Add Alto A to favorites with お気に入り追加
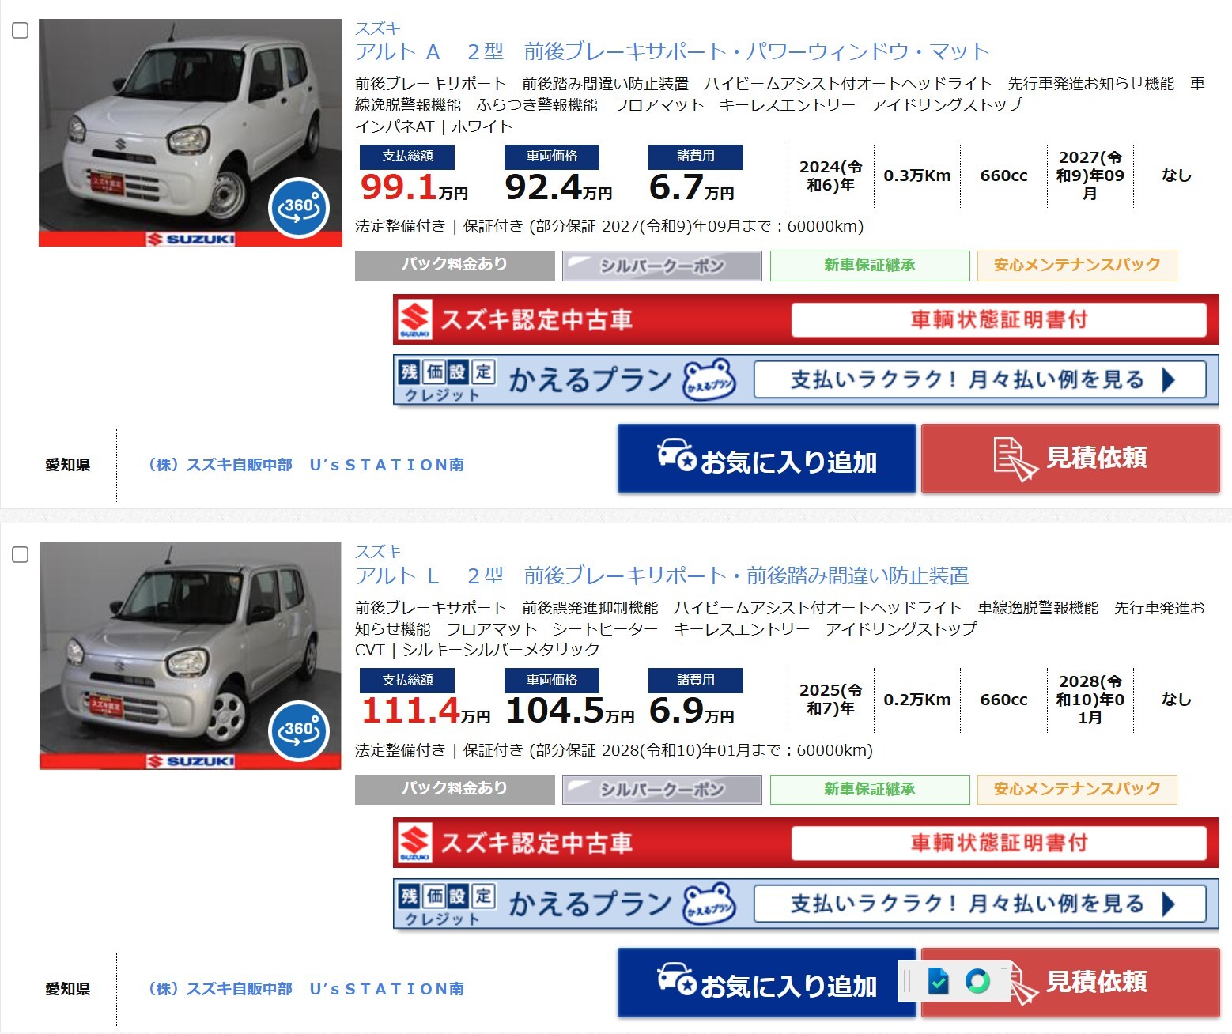The image size is (1232, 1034). pyautogui.click(x=766, y=459)
